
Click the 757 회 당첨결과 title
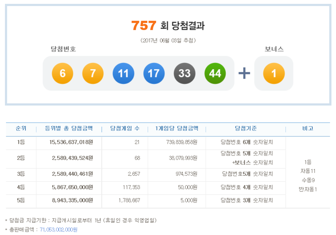point(168,26)
